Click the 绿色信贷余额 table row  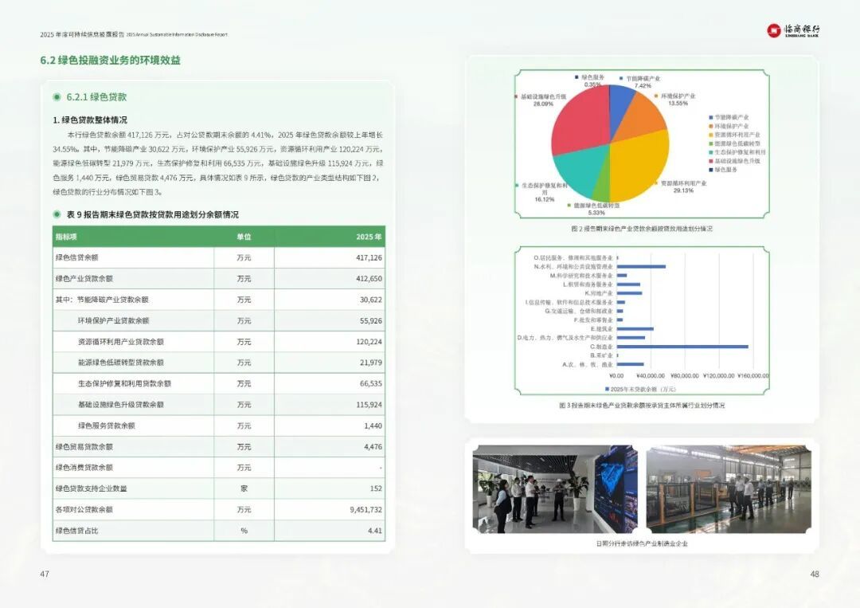[x=219, y=257]
